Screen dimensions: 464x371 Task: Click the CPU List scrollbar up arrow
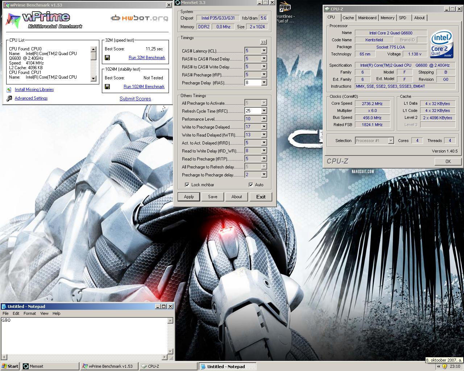(93, 49)
